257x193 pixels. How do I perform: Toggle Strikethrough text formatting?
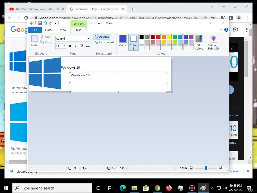[88, 46]
